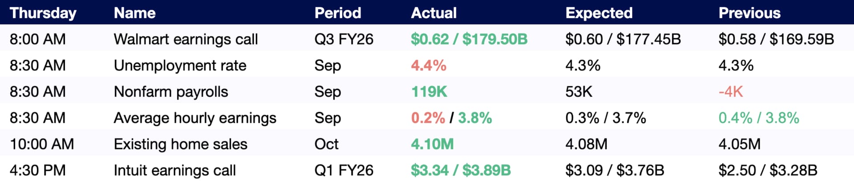Viewport: 854px width, 181px height.
Task: Click the Expected column header
Action: [599, 13]
